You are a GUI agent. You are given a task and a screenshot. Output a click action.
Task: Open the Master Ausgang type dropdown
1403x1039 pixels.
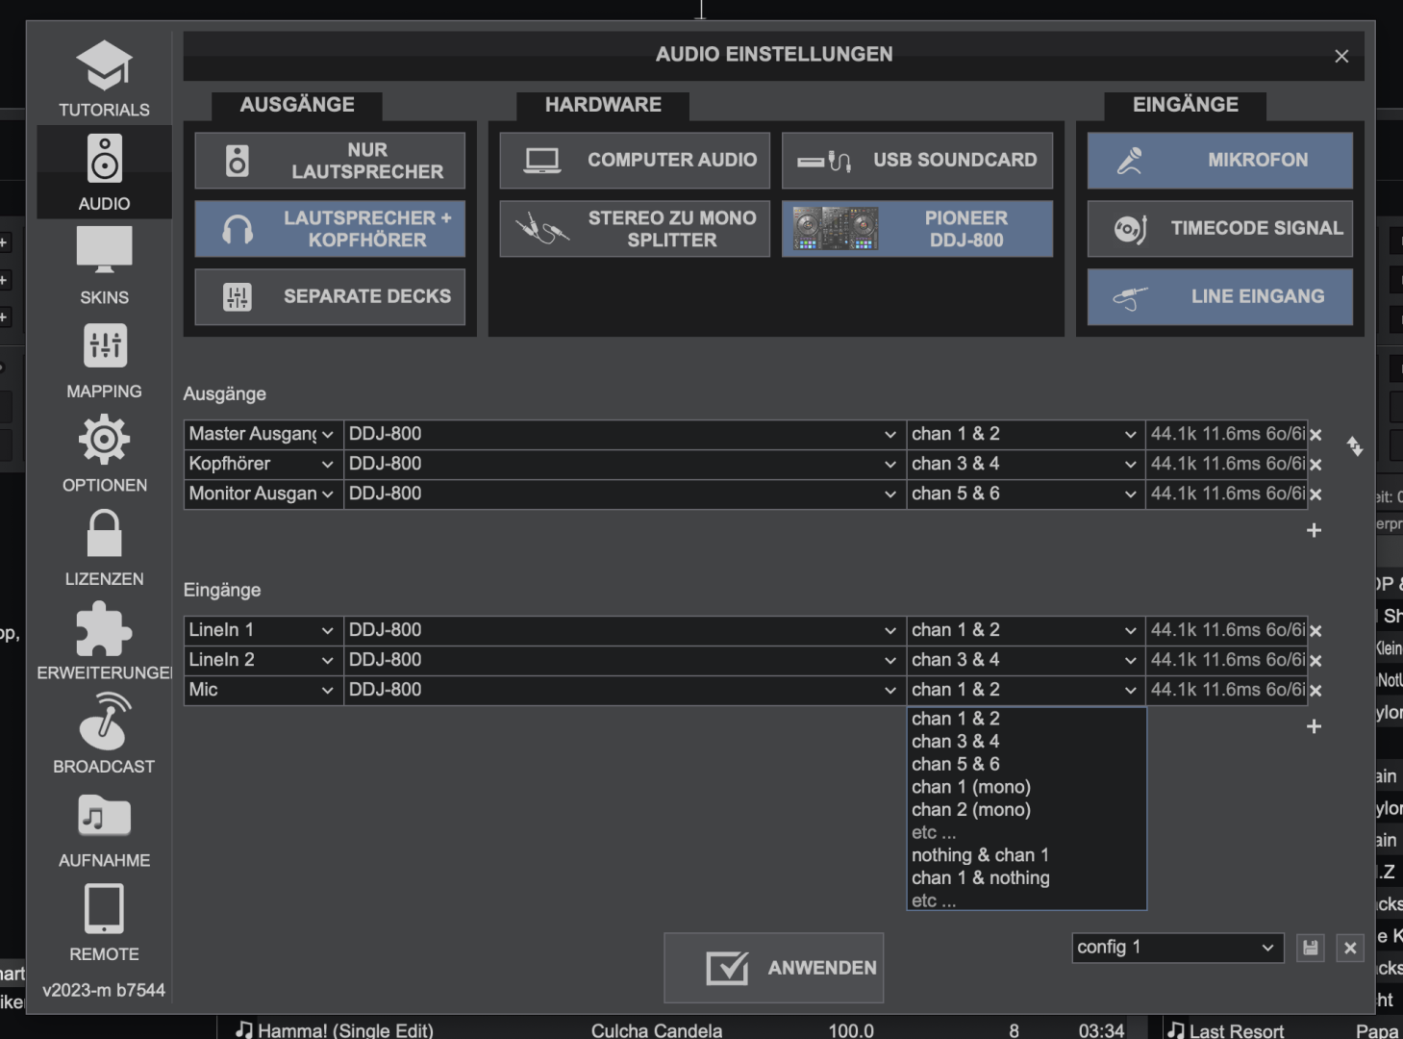pos(263,435)
